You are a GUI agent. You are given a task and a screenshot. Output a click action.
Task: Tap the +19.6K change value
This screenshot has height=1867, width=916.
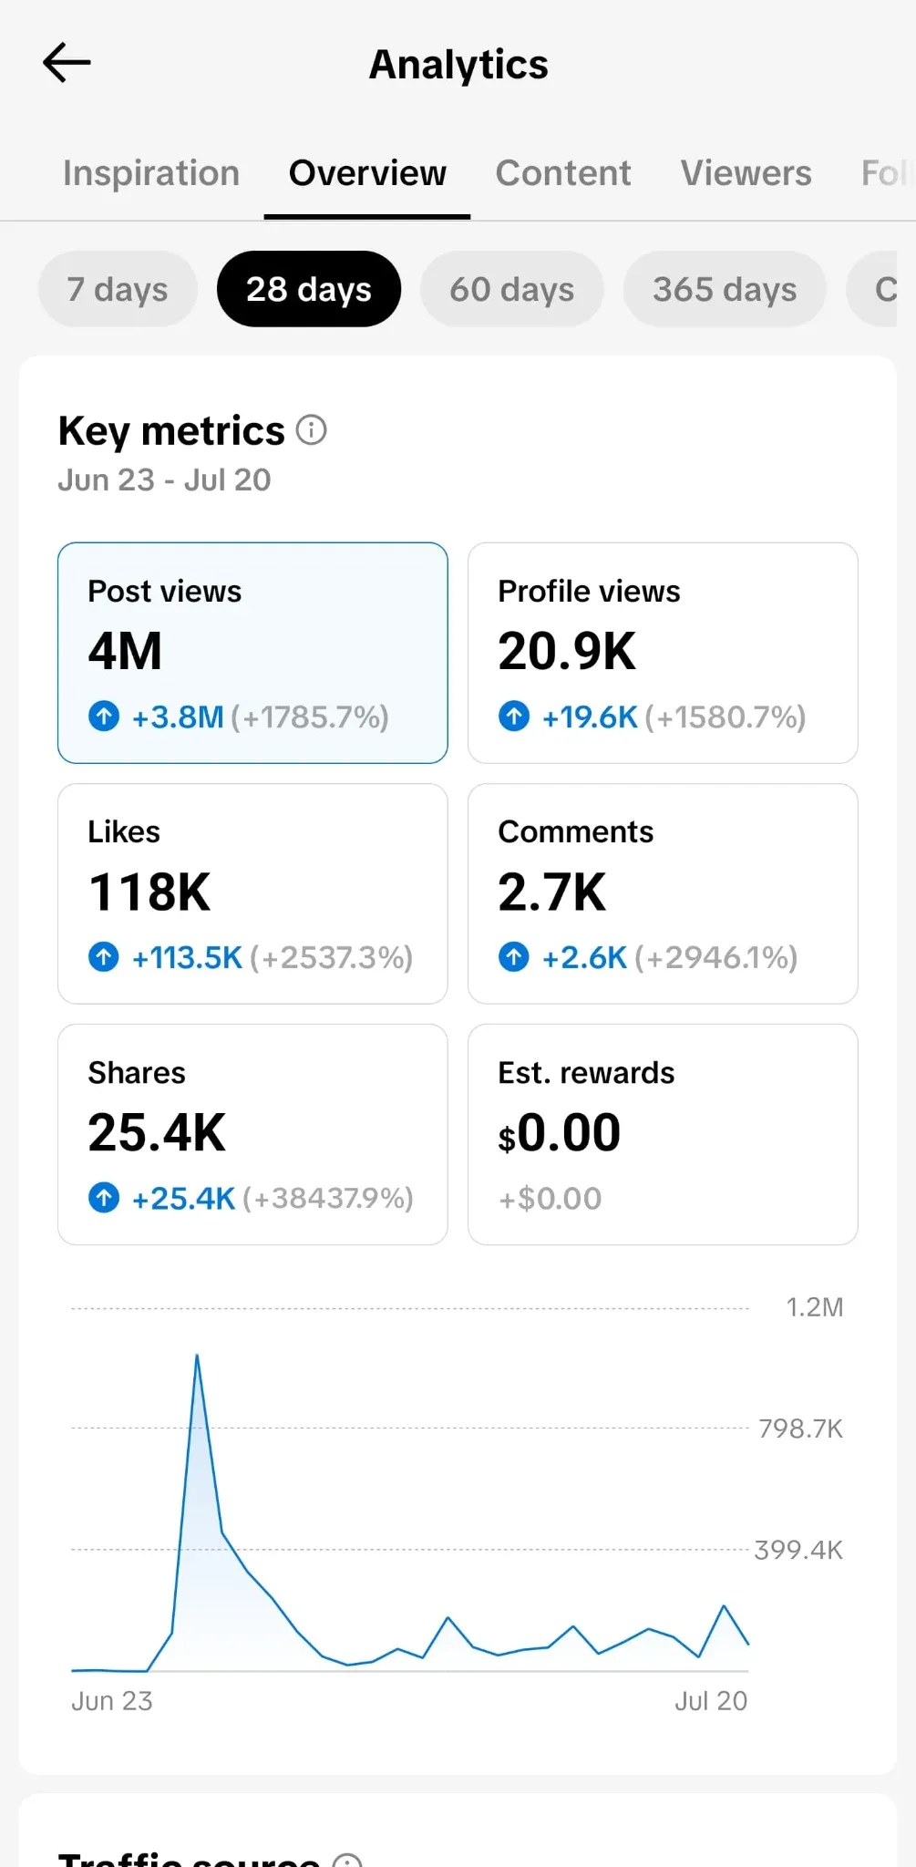(x=590, y=717)
